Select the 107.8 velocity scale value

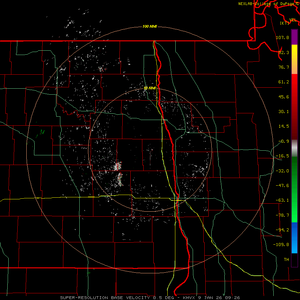point(282,37)
